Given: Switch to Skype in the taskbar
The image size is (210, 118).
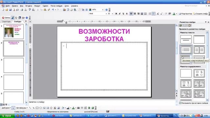Looking at the screenshot, I should point(94,116).
